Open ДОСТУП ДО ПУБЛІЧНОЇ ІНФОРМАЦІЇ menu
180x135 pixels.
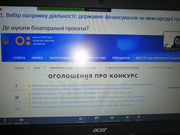click(158, 58)
